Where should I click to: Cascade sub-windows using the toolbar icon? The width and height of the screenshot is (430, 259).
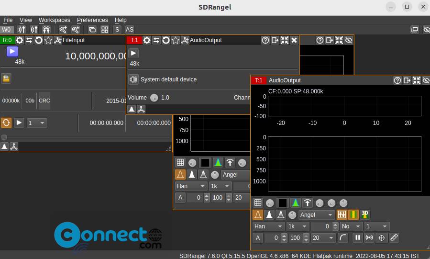(92, 30)
